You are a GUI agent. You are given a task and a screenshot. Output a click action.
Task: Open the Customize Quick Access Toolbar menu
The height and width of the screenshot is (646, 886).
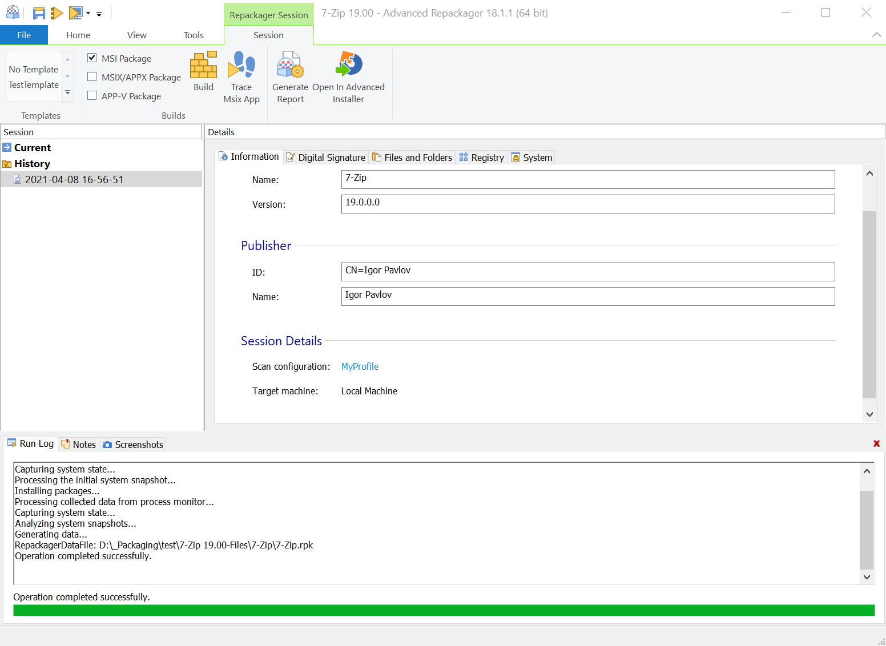click(x=99, y=14)
